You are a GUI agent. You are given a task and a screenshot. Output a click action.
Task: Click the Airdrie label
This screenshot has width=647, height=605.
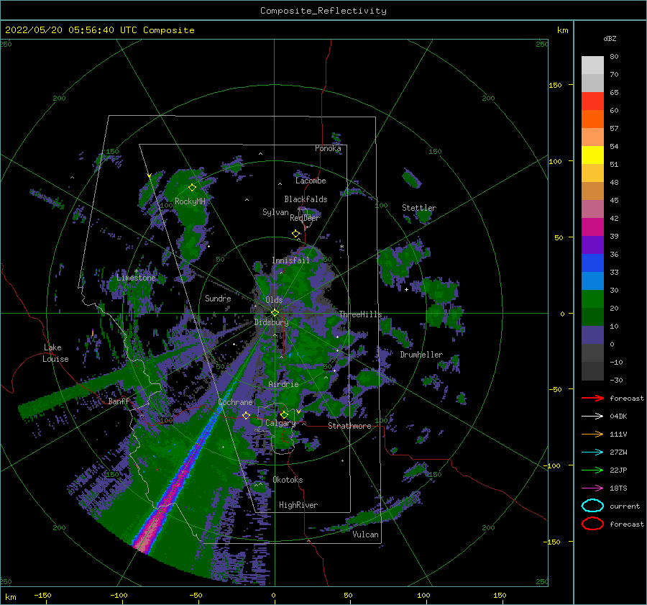(x=283, y=384)
